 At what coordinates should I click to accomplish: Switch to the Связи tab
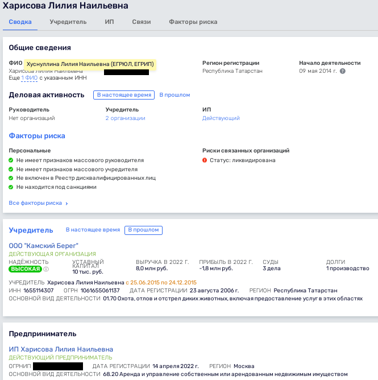pos(142,22)
